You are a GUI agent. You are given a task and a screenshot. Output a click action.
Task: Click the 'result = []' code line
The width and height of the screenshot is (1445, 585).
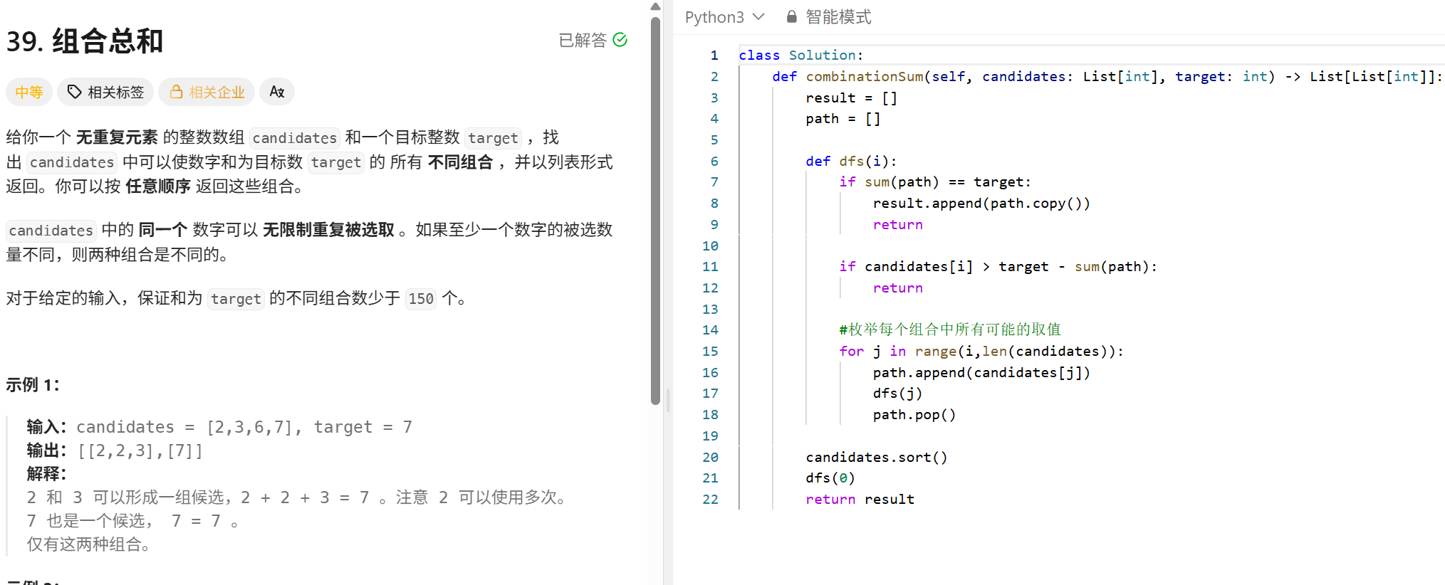pos(851,97)
